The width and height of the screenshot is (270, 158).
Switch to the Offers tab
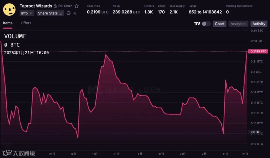point(26,23)
